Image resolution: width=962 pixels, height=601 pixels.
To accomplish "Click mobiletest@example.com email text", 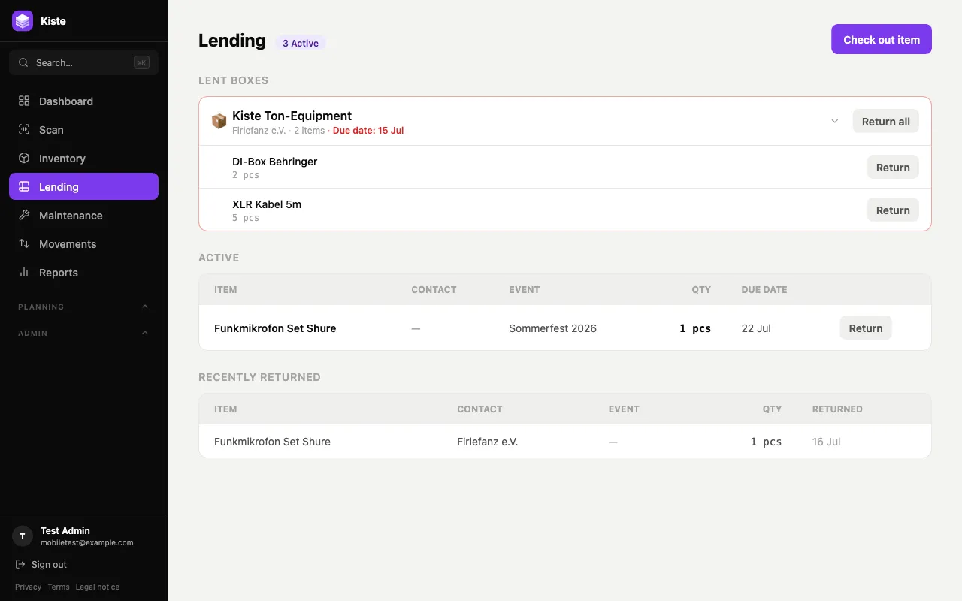I will [87, 542].
